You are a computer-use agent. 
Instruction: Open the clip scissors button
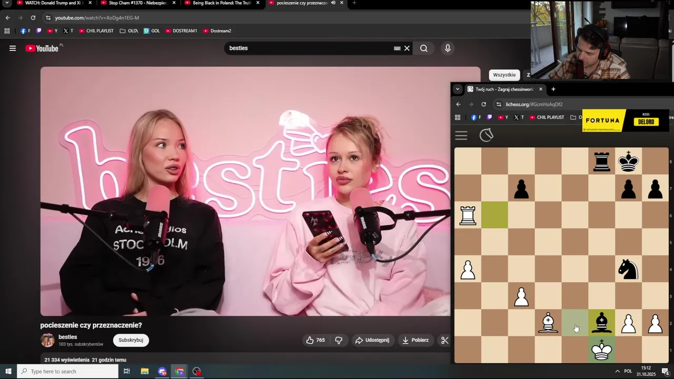[x=444, y=340]
